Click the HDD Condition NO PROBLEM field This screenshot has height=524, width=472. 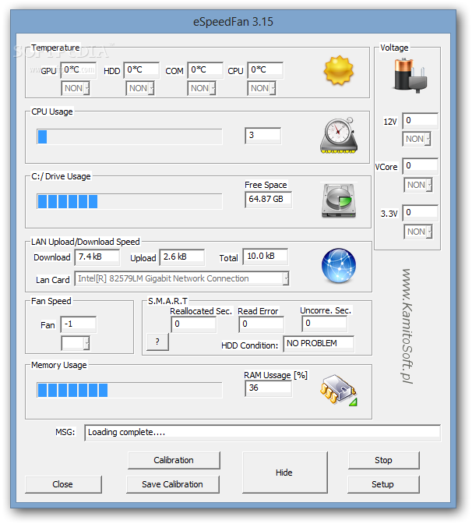(x=319, y=344)
